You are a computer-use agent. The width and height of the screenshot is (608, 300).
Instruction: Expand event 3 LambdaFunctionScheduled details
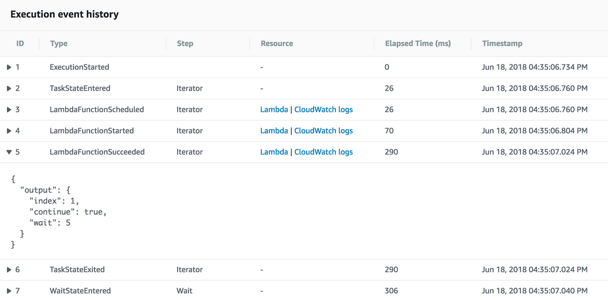tap(9, 110)
